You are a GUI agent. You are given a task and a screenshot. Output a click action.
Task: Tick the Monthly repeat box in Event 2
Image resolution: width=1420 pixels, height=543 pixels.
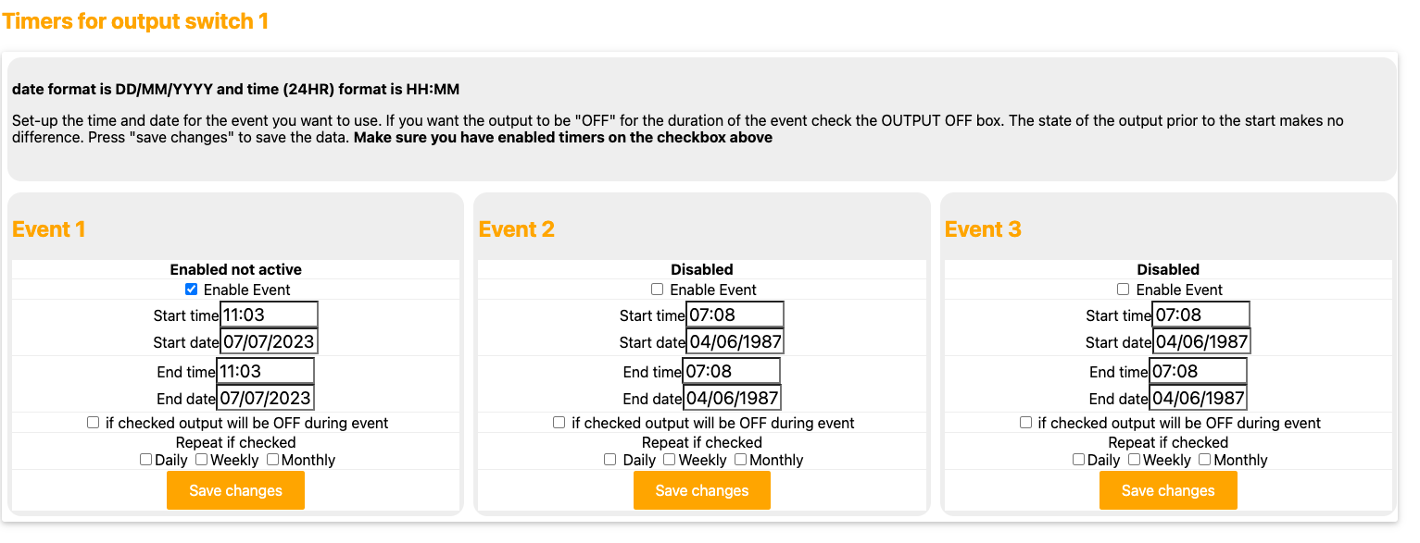click(x=740, y=460)
